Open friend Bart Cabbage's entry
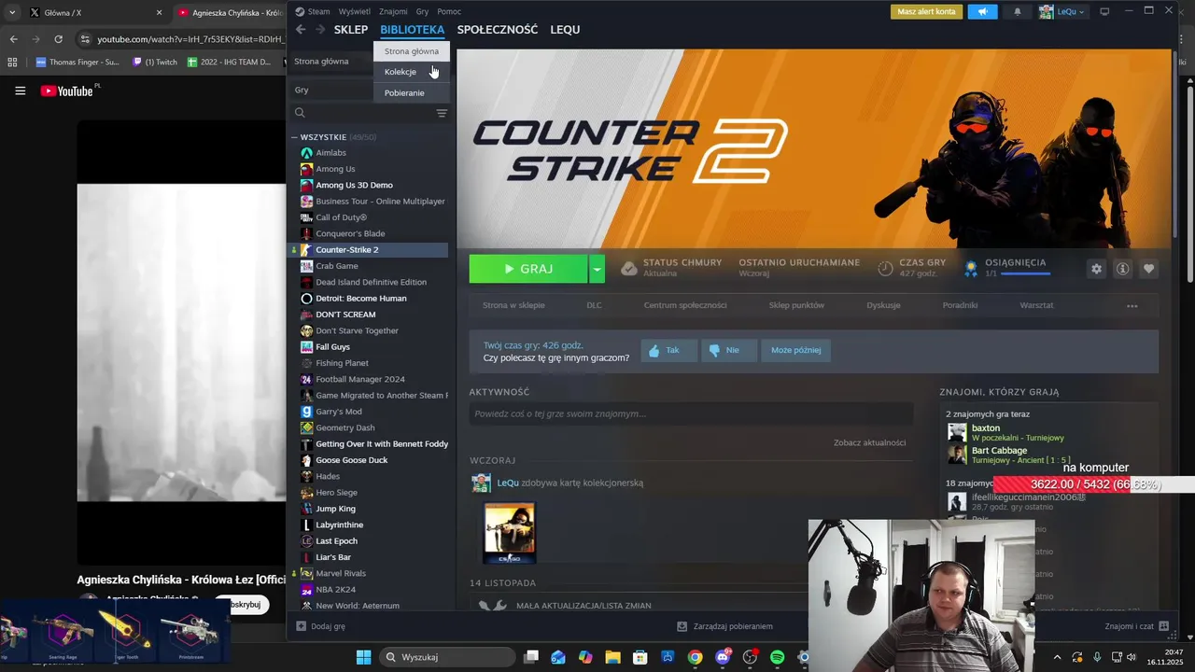 pos(999,450)
